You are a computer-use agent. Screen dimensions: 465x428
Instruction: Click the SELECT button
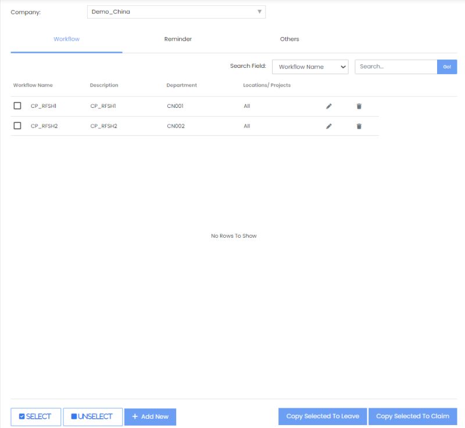tap(36, 417)
